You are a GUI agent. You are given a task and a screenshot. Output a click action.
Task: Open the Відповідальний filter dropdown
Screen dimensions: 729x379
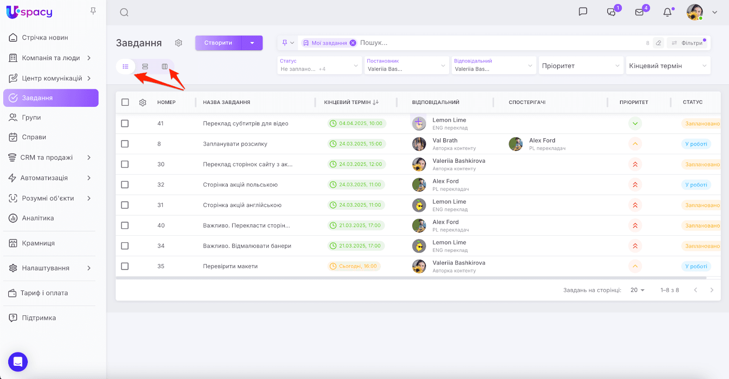494,65
